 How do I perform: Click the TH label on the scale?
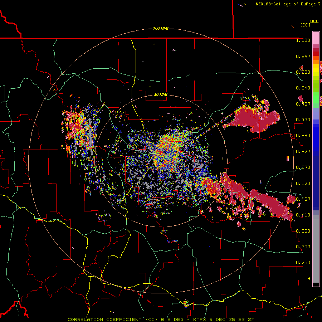[x=307, y=279]
